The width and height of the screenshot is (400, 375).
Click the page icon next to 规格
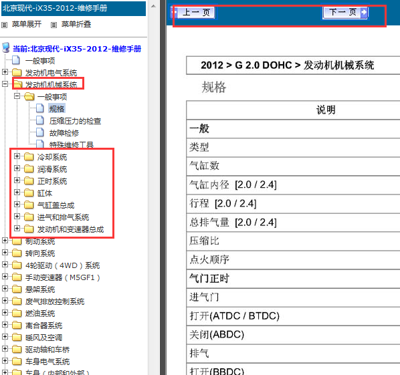[x=39, y=108]
